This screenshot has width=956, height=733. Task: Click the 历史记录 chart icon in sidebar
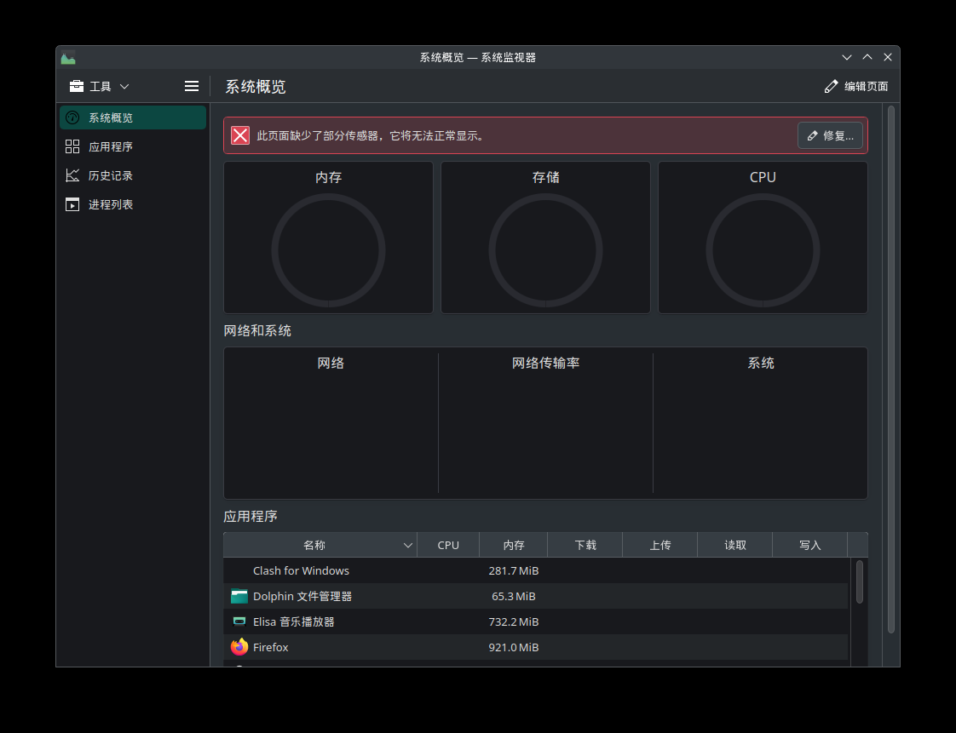[72, 175]
